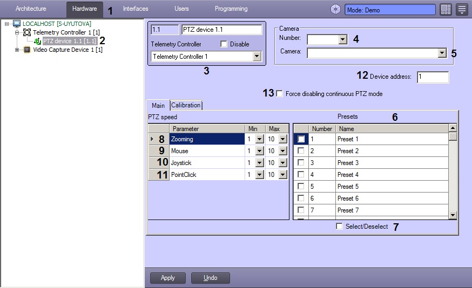Check the Preset 3 checkbox
Screen dimensions: 472x288
click(x=301, y=163)
